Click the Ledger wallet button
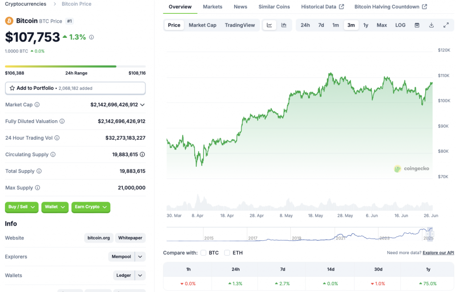Image resolution: width=456 pixels, height=292 pixels. (x=124, y=276)
